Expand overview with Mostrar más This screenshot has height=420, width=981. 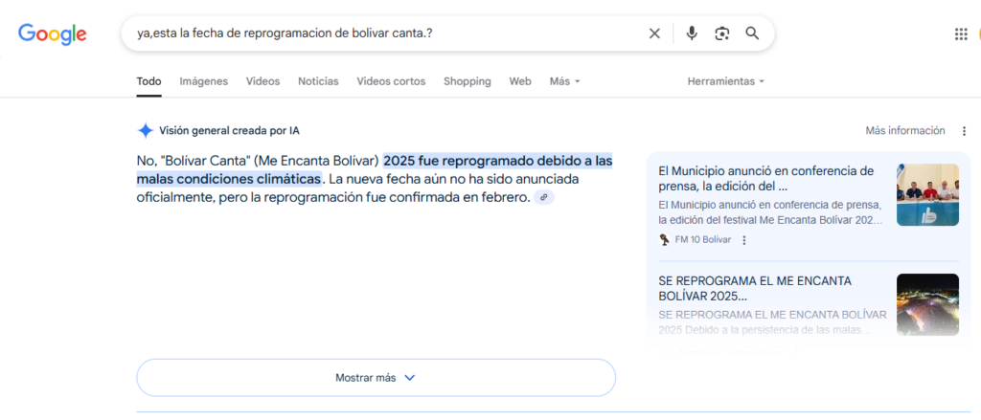(x=376, y=378)
